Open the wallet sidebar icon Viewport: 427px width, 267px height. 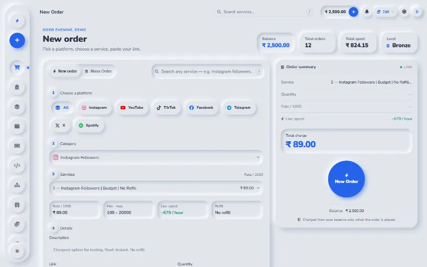click(x=17, y=126)
